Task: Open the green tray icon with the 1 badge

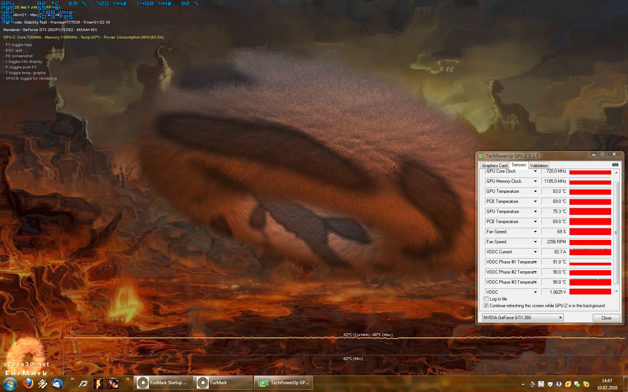Action: point(586,384)
